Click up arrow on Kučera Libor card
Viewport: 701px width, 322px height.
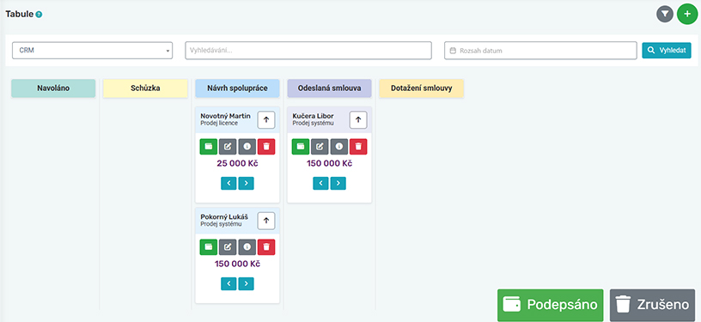(358, 119)
